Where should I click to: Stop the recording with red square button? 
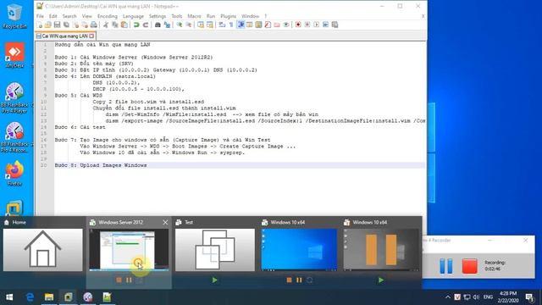[470, 266]
